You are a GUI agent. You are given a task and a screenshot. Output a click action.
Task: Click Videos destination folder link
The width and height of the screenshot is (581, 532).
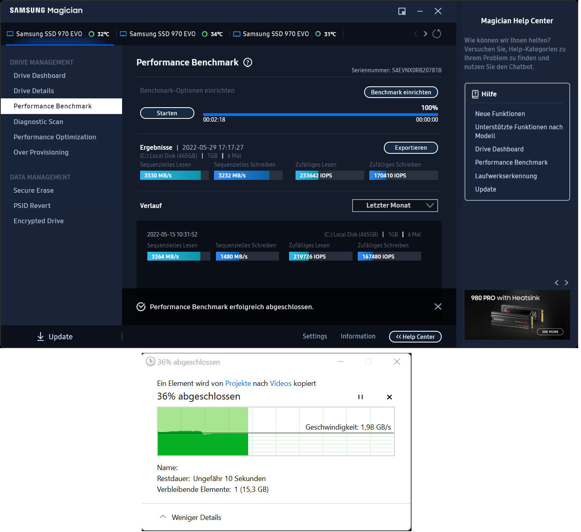point(281,383)
